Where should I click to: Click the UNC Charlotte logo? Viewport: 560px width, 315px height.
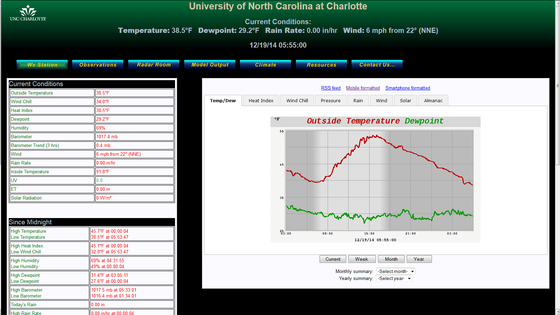28,13
